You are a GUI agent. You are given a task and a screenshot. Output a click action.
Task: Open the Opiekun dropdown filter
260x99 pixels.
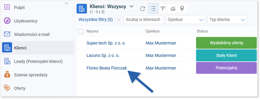(x=185, y=20)
